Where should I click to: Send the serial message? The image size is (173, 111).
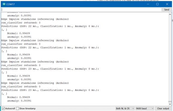click(167, 10)
